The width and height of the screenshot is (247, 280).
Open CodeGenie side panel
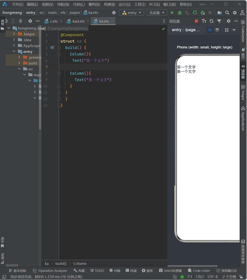pyautogui.click(x=243, y=31)
